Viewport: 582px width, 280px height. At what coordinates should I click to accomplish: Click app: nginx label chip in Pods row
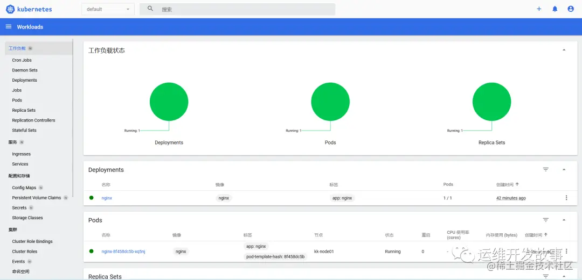pyautogui.click(x=256, y=246)
